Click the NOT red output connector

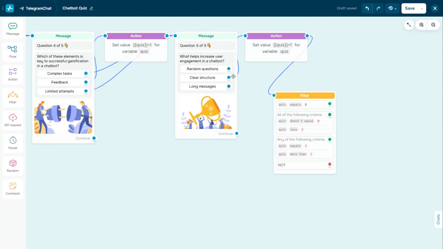click(x=329, y=164)
